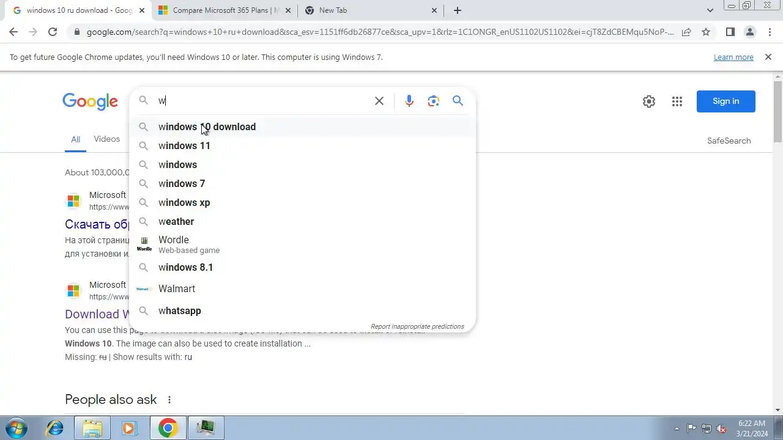Open Windows Explorer folder on taskbar
The width and height of the screenshot is (783, 440).
(92, 428)
